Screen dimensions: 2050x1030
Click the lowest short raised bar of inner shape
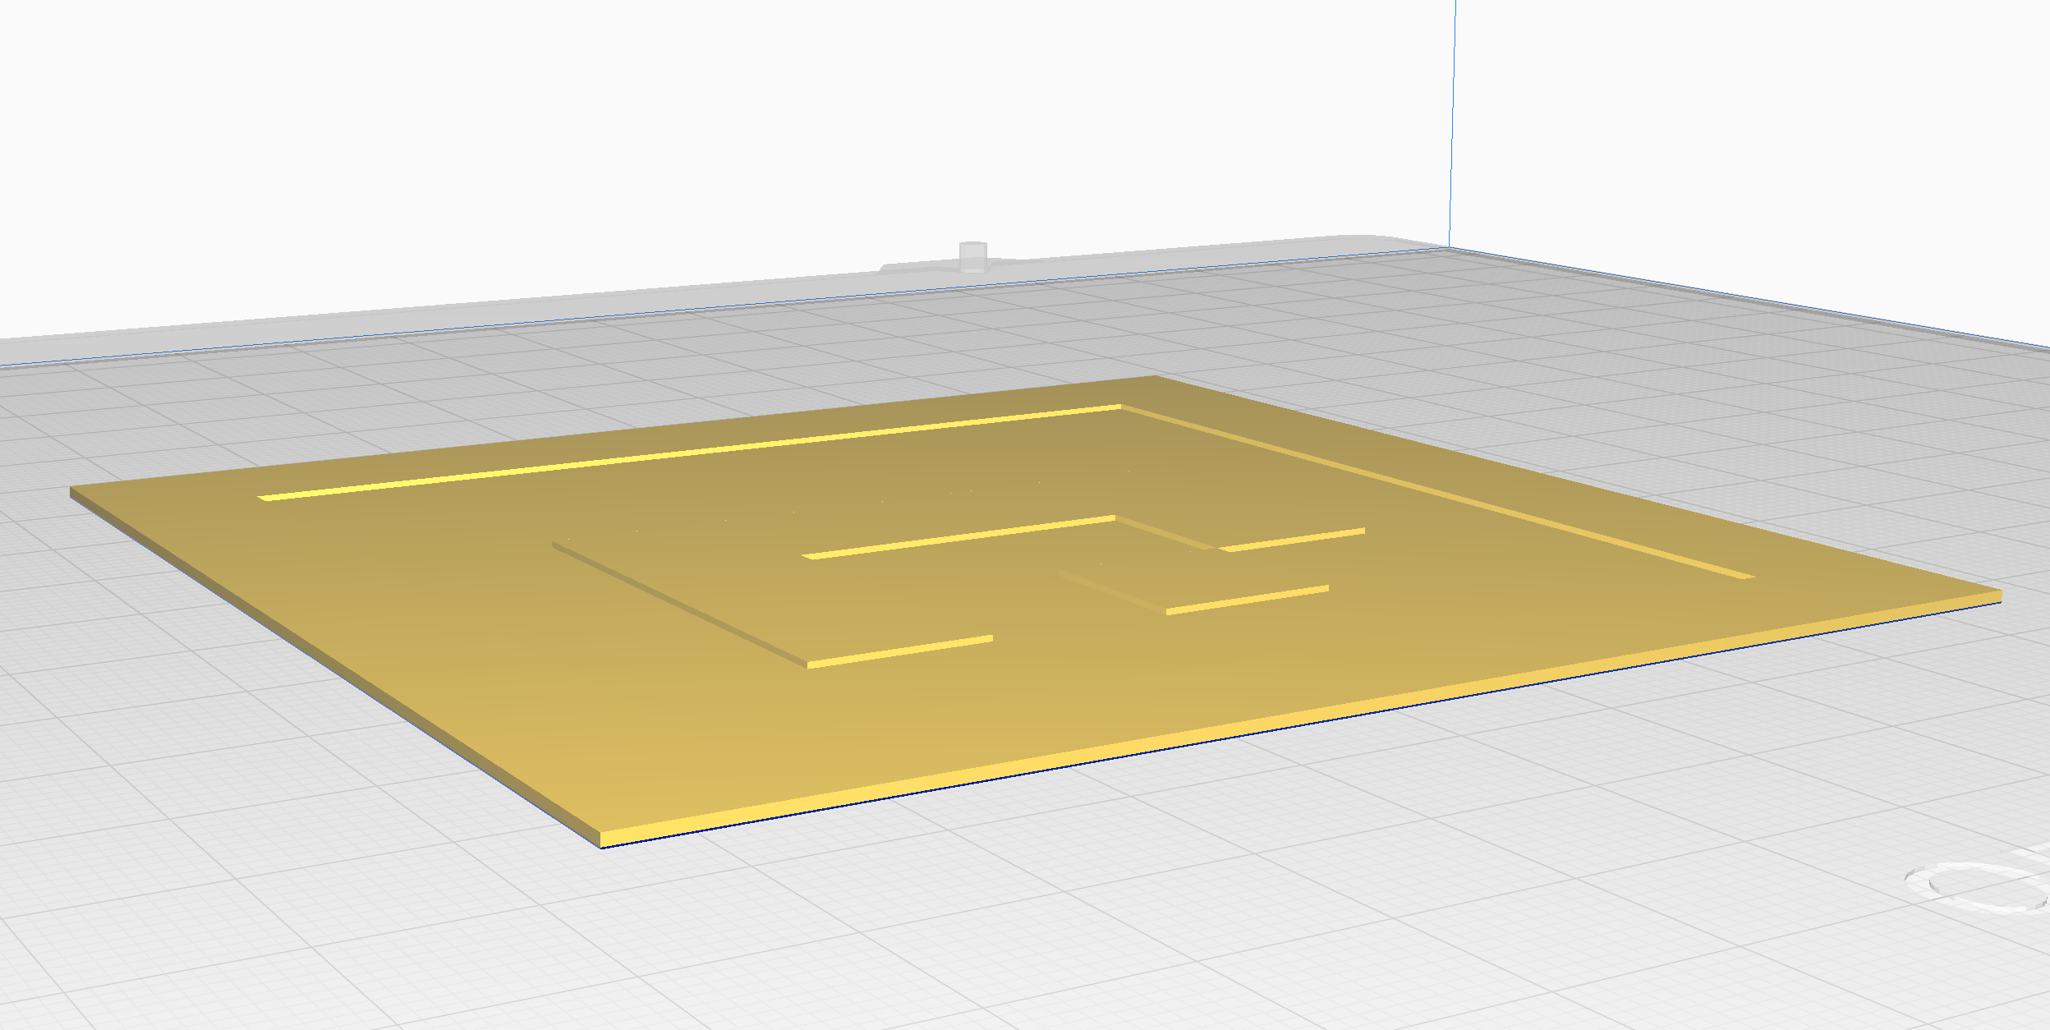[900, 651]
